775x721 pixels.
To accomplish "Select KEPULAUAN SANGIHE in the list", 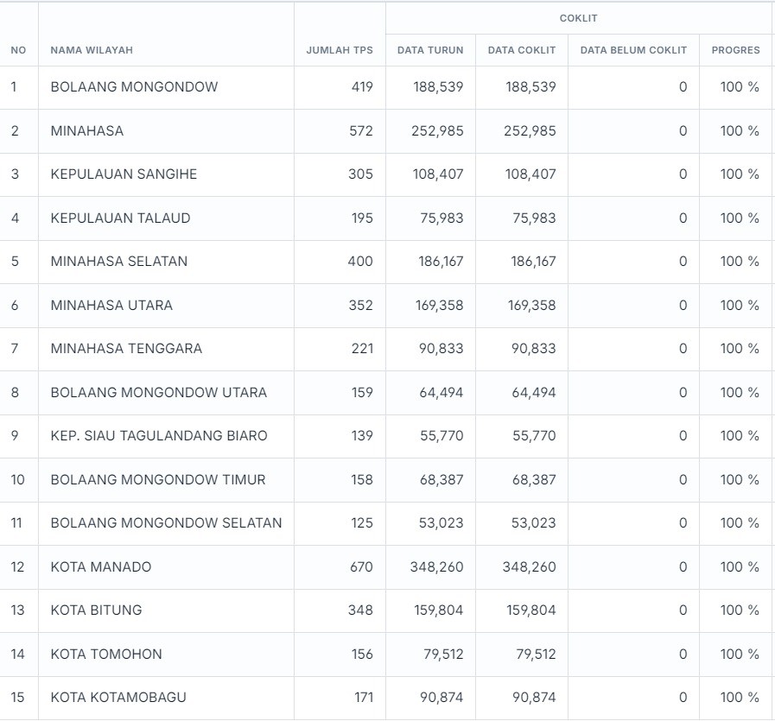I will point(124,174).
